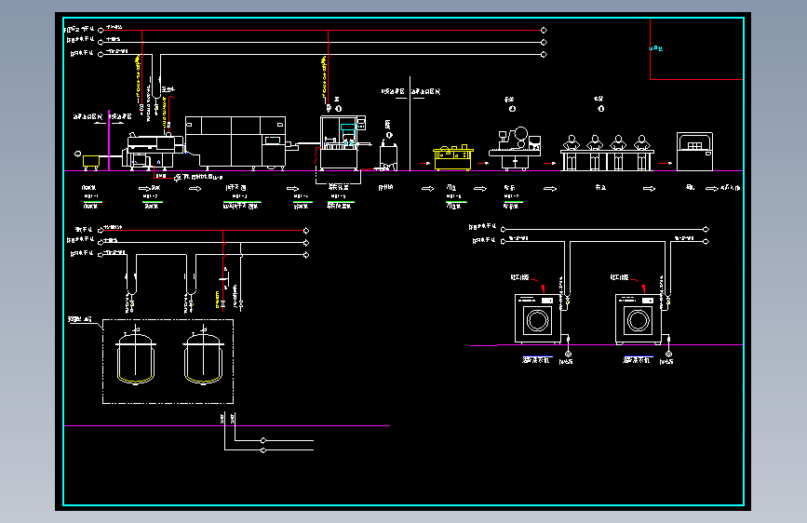Screen dimensions: 807x523
Task: Select the long red pipeline at the top
Action: (x=322, y=31)
